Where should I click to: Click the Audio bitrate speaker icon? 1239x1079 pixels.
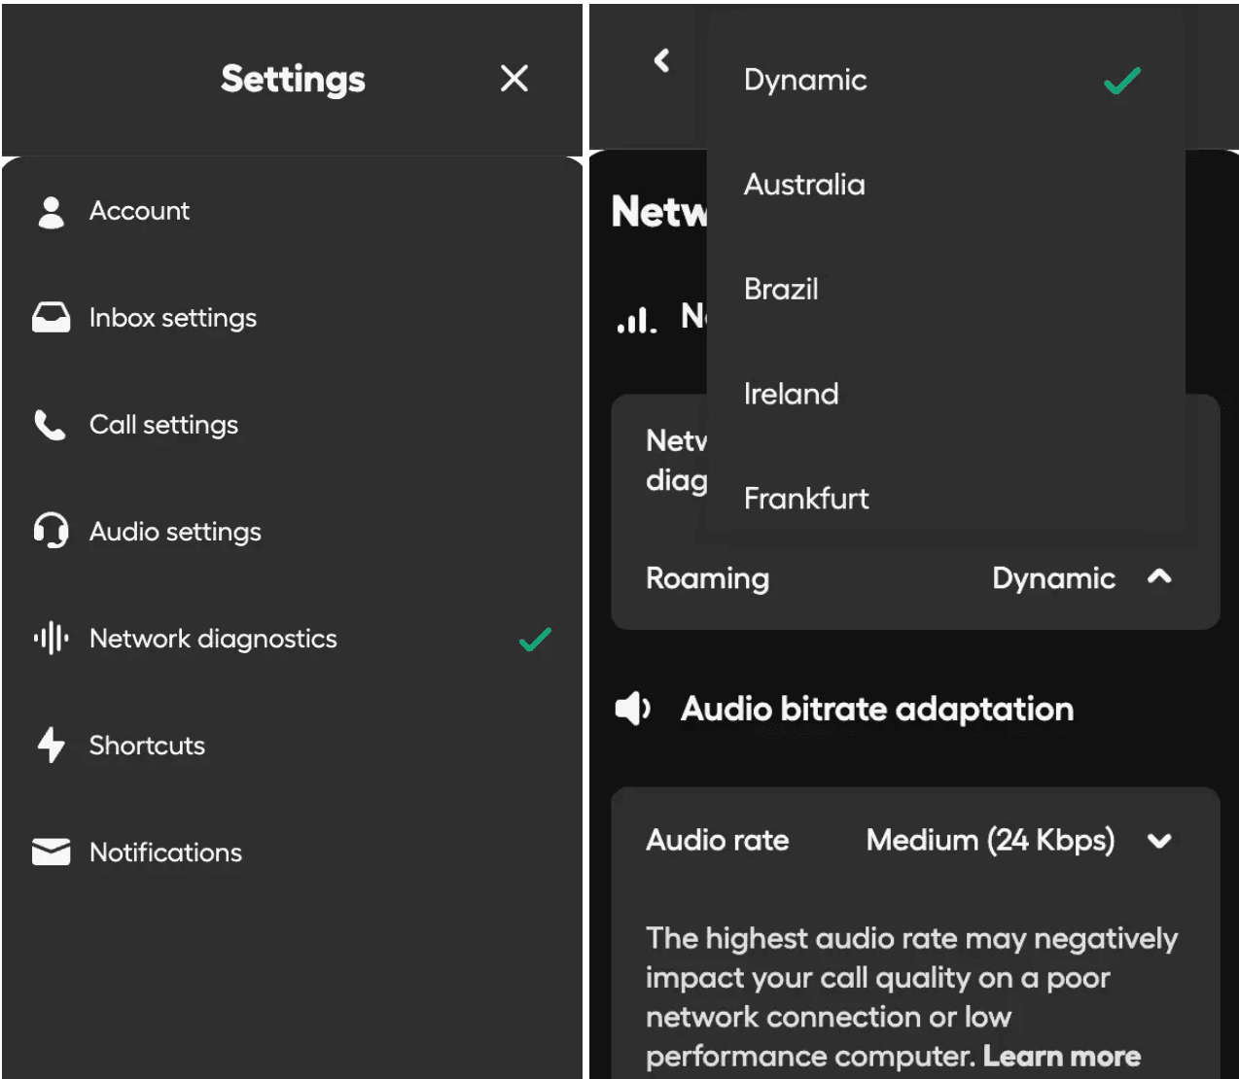632,710
